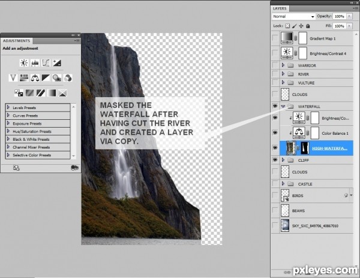Select the BIRDS layer
Viewport: 360px width, 278px height.
[x=312, y=195]
